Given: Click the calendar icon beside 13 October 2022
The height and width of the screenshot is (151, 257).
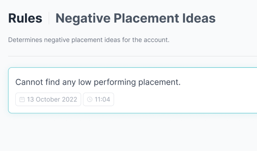Looking at the screenshot, I should click(x=22, y=100).
